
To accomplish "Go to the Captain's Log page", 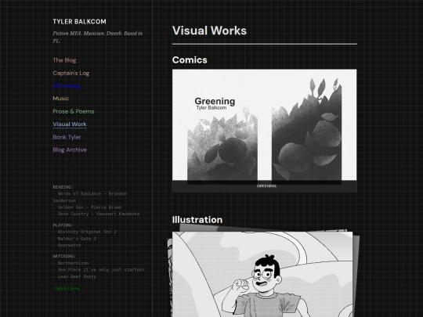I will 71,73.
